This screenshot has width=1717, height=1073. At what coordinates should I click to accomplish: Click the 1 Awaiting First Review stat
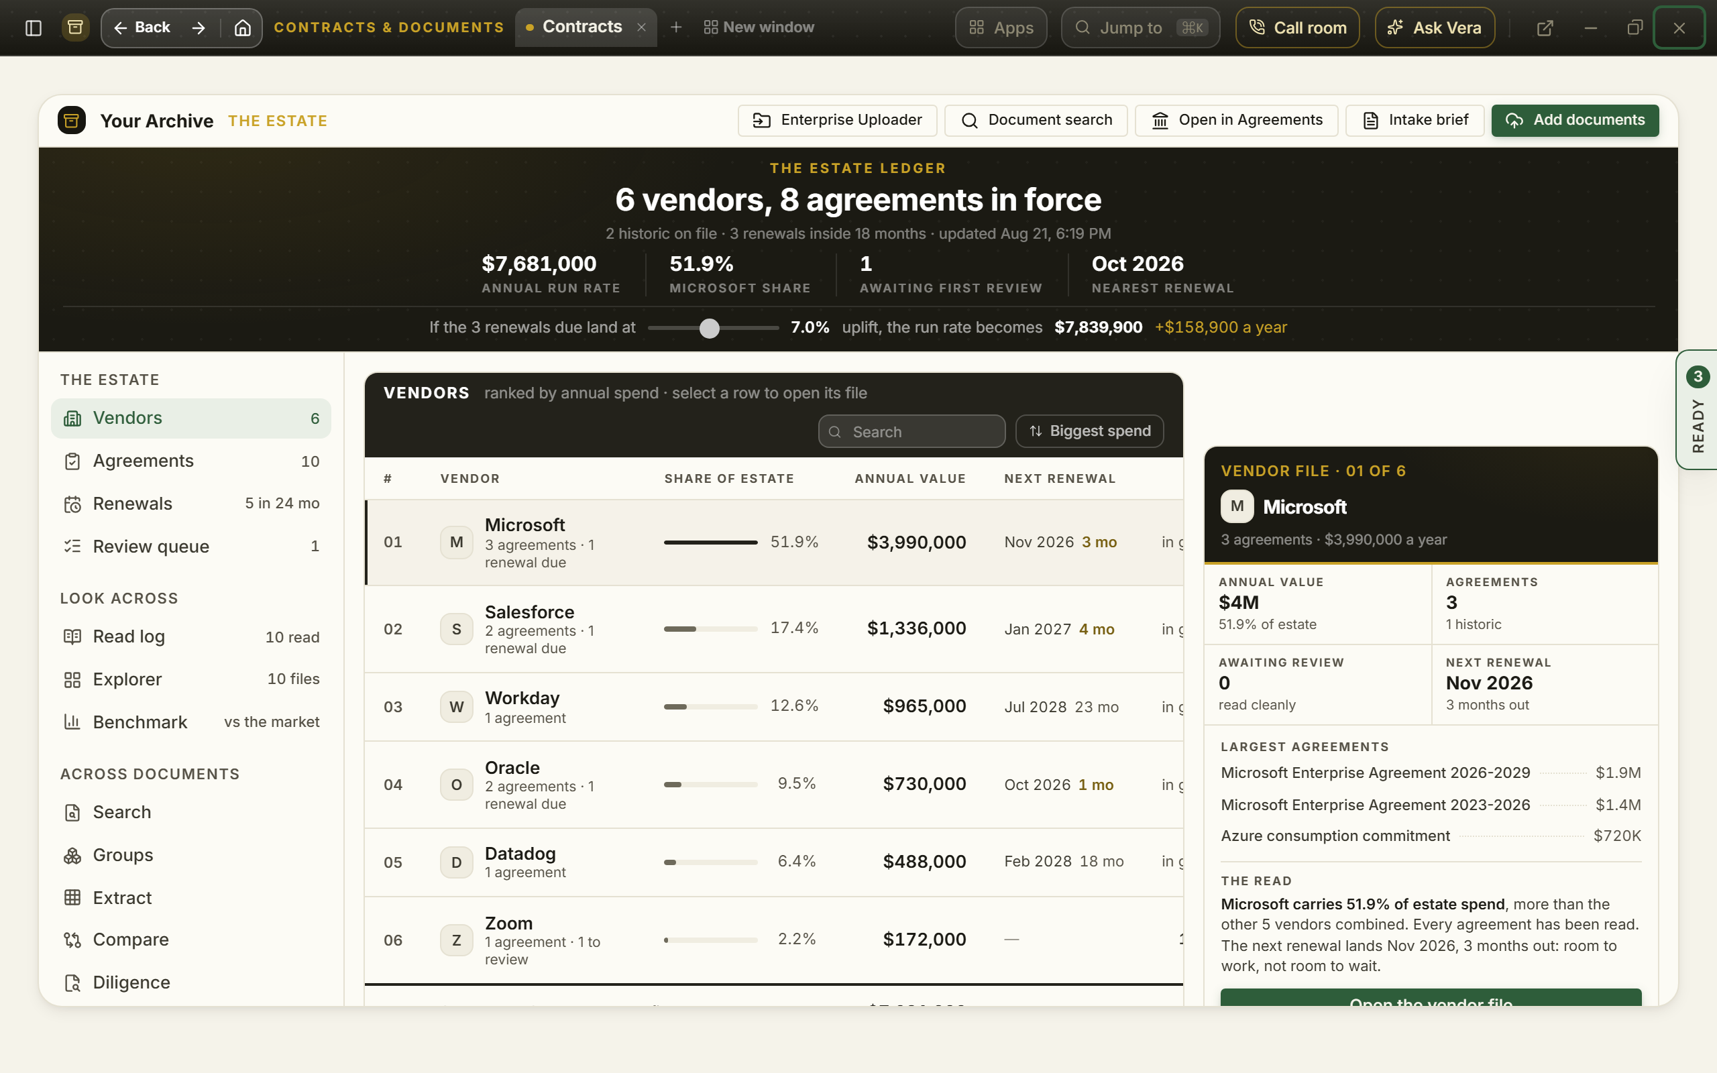pos(951,274)
